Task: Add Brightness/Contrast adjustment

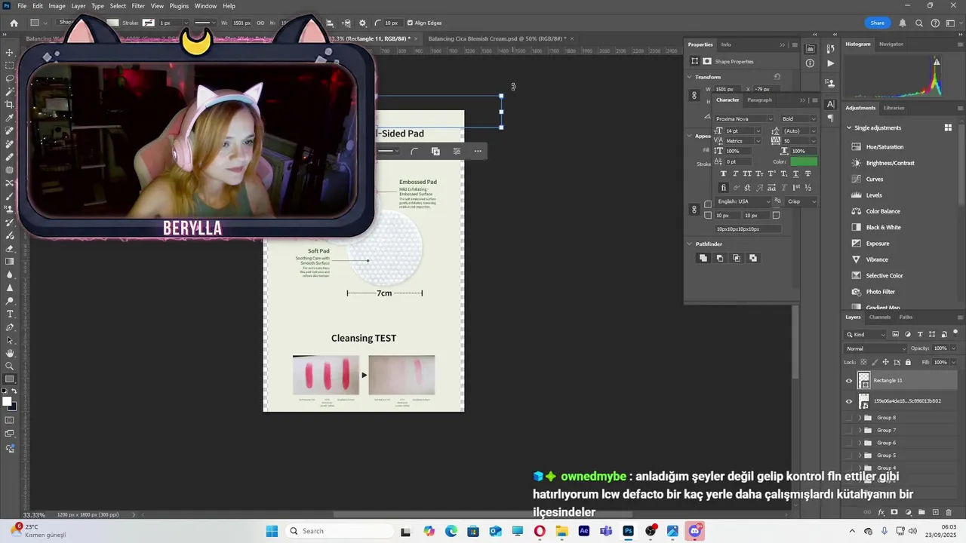Action: click(x=890, y=163)
